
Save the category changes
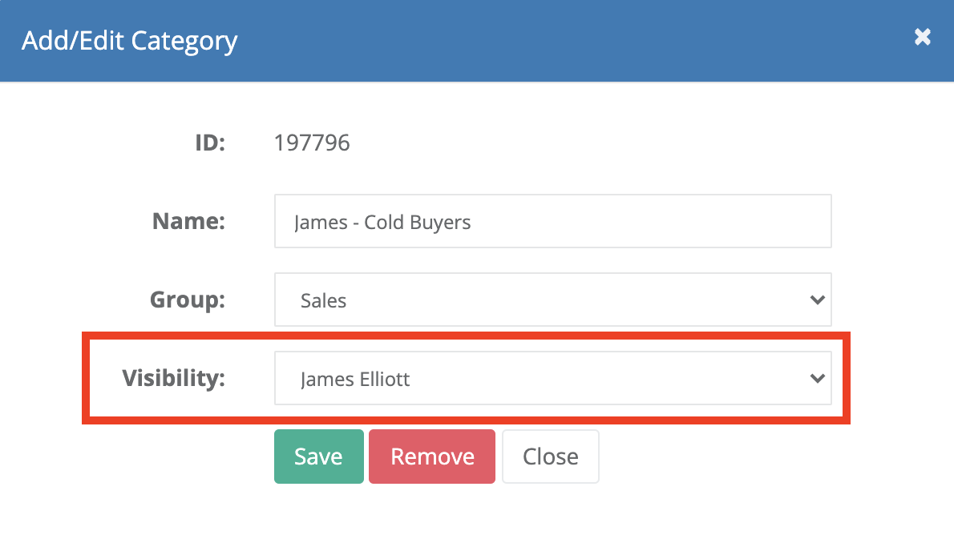point(319,456)
